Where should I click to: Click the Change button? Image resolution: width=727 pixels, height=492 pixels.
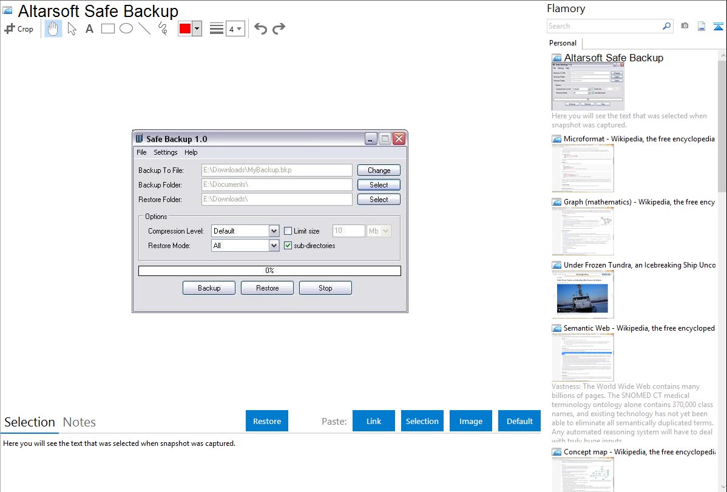[379, 170]
